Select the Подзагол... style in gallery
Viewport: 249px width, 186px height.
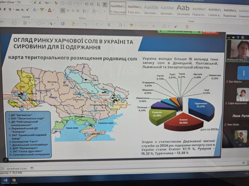(x=199, y=11)
